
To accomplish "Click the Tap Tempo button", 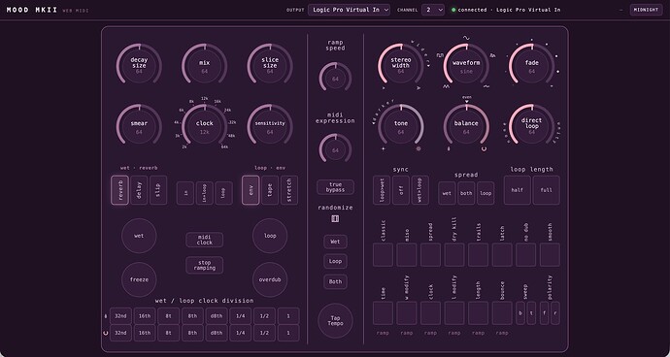I will pyautogui.click(x=335, y=321).
